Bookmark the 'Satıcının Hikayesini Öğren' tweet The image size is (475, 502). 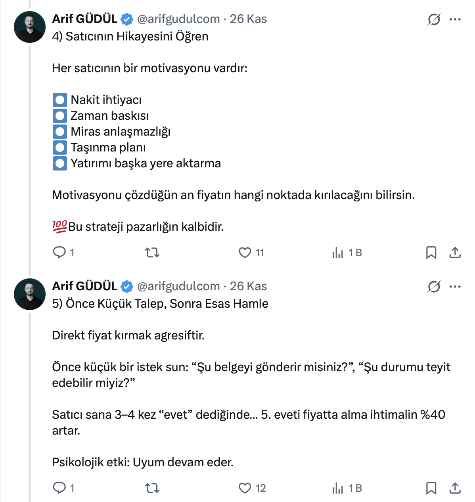pyautogui.click(x=431, y=253)
